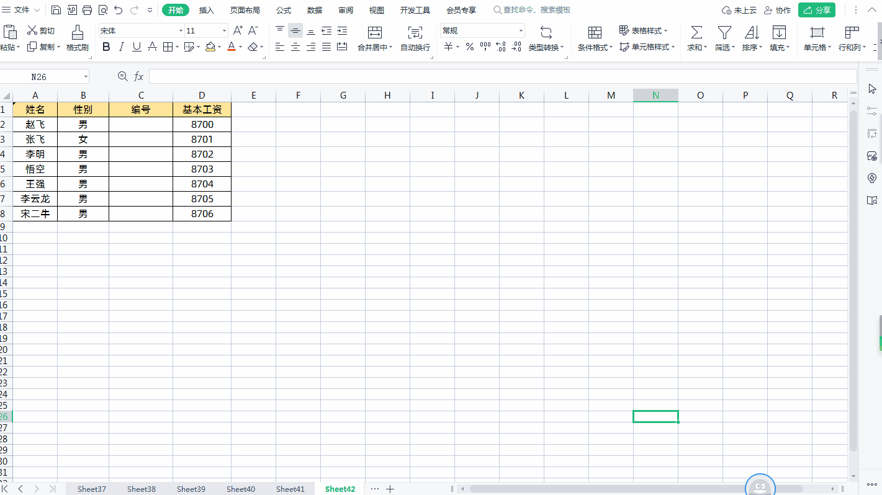
Task: Expand the Cell Style (单元格样式) dropdown
Action: (673, 47)
